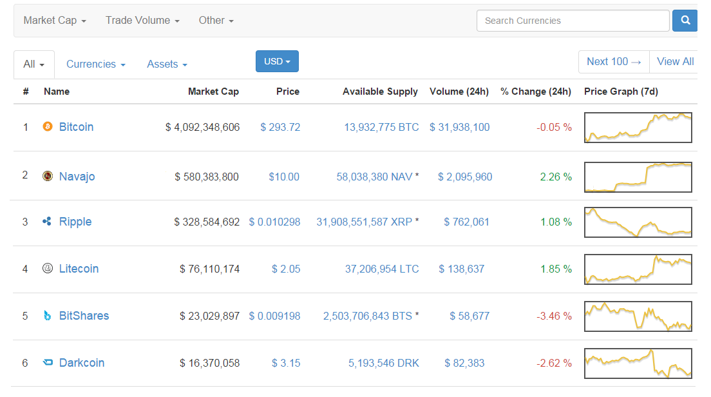Click Navajo price $10.00
Viewport: 711px width, 397px height.
click(284, 177)
